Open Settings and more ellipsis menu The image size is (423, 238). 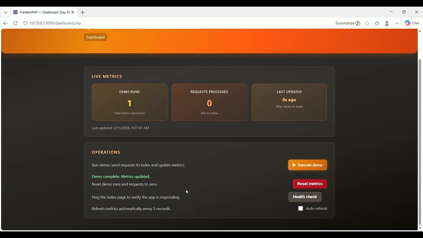pyautogui.click(x=397, y=23)
